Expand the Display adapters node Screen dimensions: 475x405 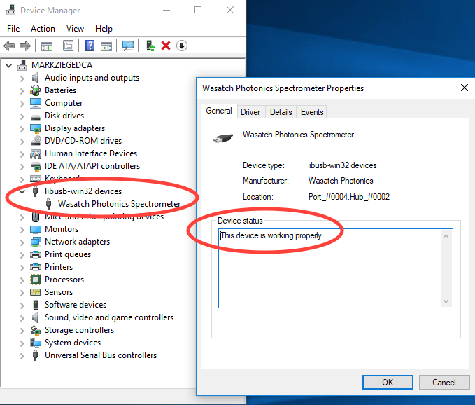tap(22, 128)
